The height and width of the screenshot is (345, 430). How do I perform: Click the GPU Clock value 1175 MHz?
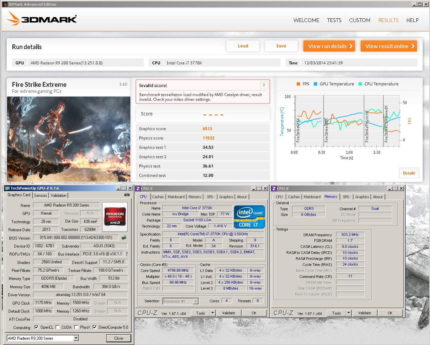(x=43, y=303)
